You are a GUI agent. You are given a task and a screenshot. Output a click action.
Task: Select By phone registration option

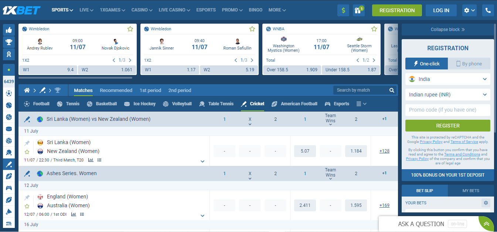(x=469, y=64)
